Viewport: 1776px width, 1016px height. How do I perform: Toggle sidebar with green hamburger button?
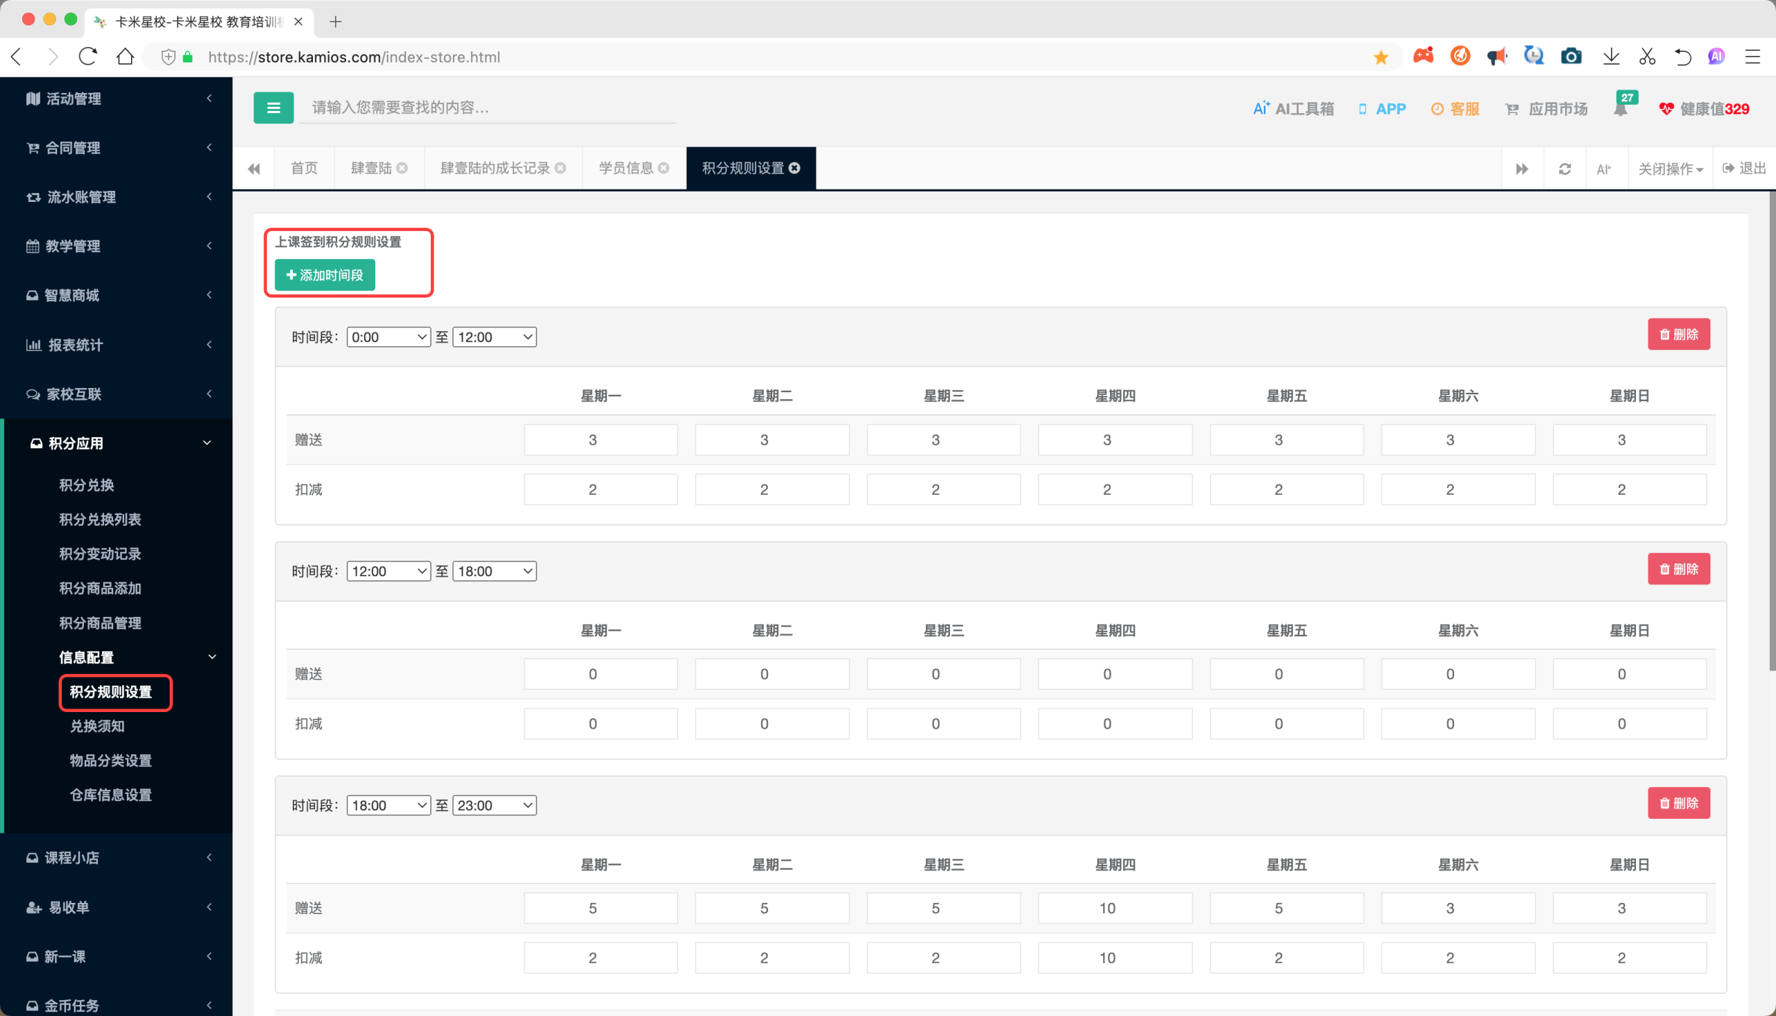coord(273,108)
